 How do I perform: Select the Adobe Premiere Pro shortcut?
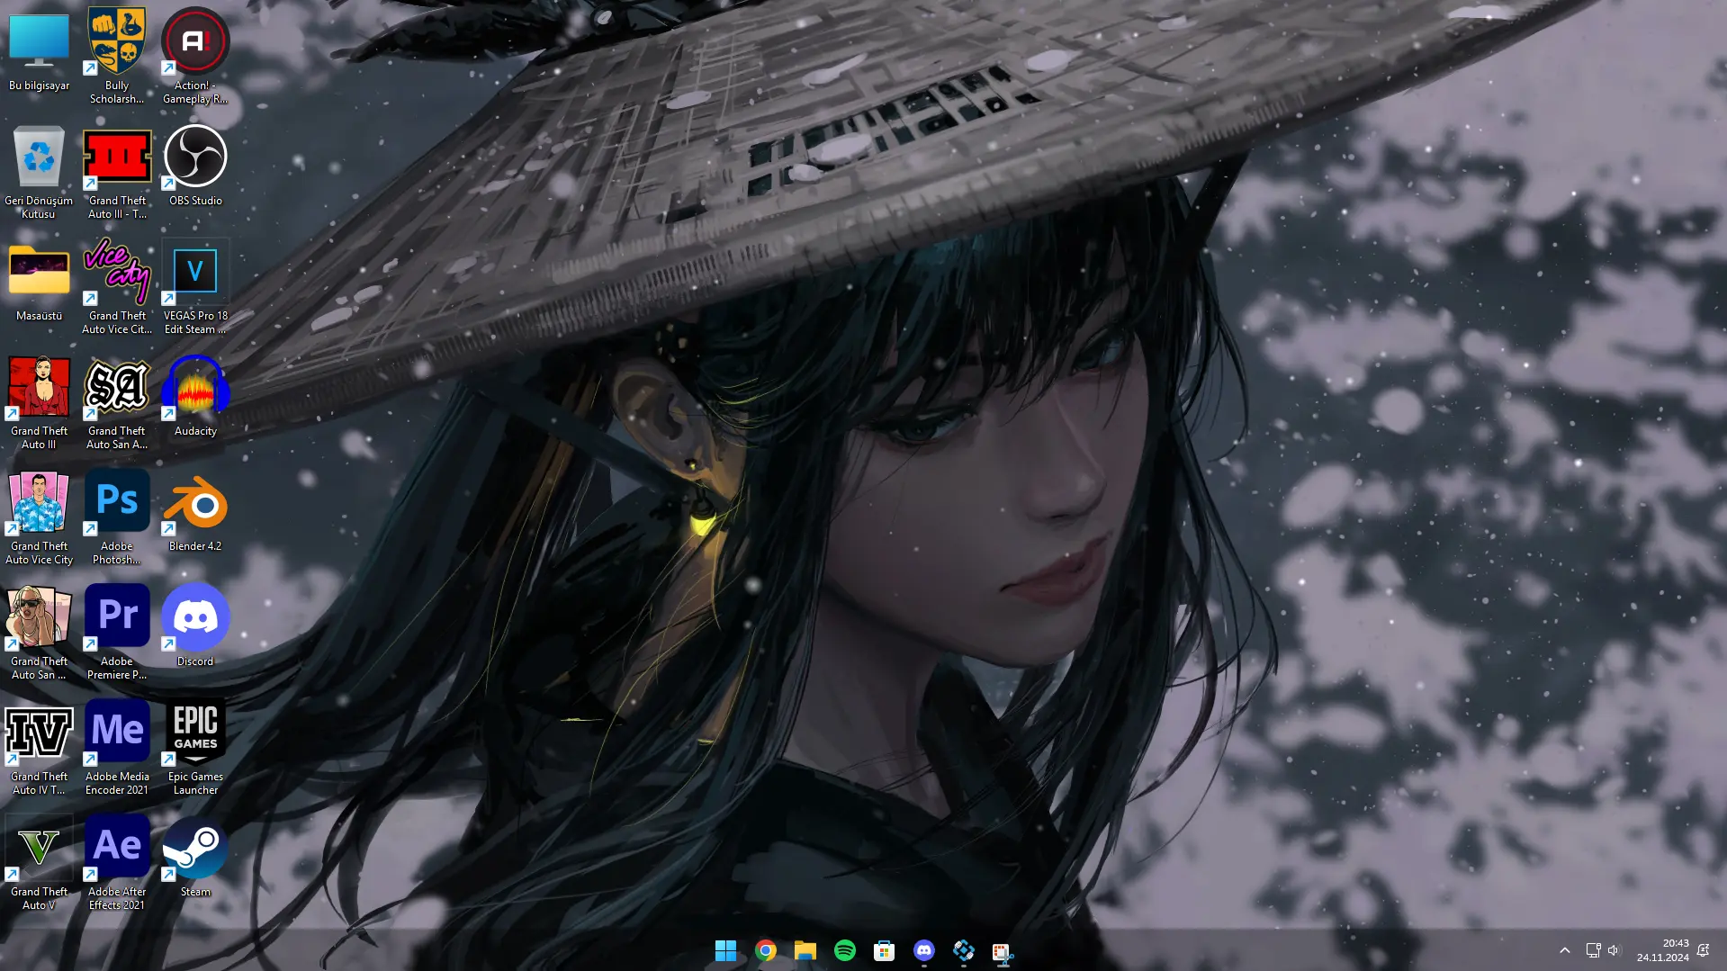click(117, 633)
